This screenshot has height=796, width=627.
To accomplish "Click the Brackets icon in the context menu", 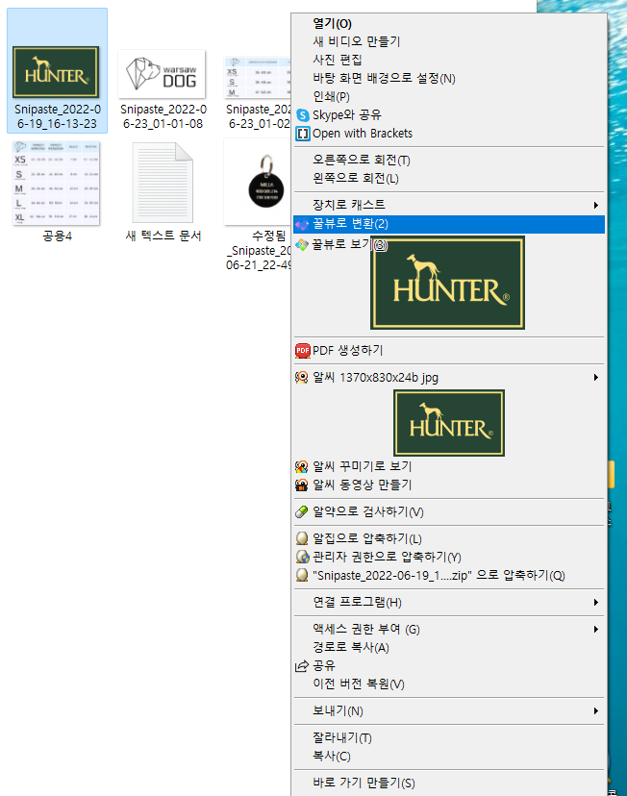I will coord(303,134).
